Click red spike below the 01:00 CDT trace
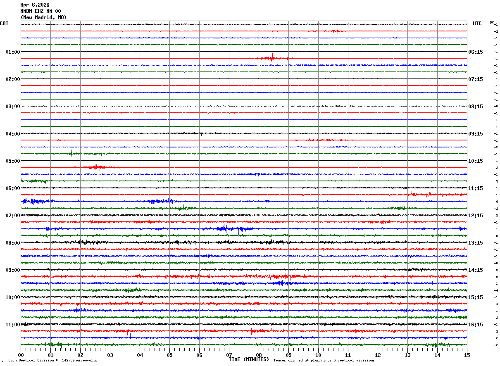This screenshot has height=366, width=500. click(x=272, y=57)
